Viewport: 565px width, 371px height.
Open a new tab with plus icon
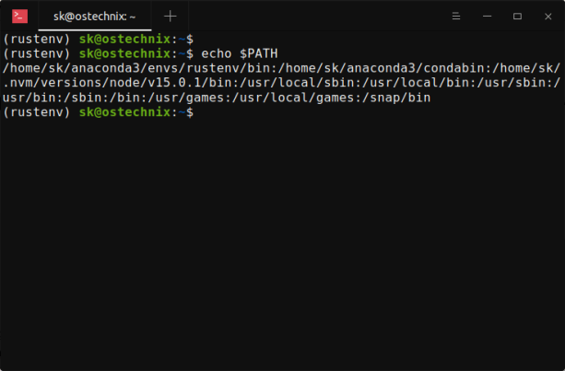[170, 16]
